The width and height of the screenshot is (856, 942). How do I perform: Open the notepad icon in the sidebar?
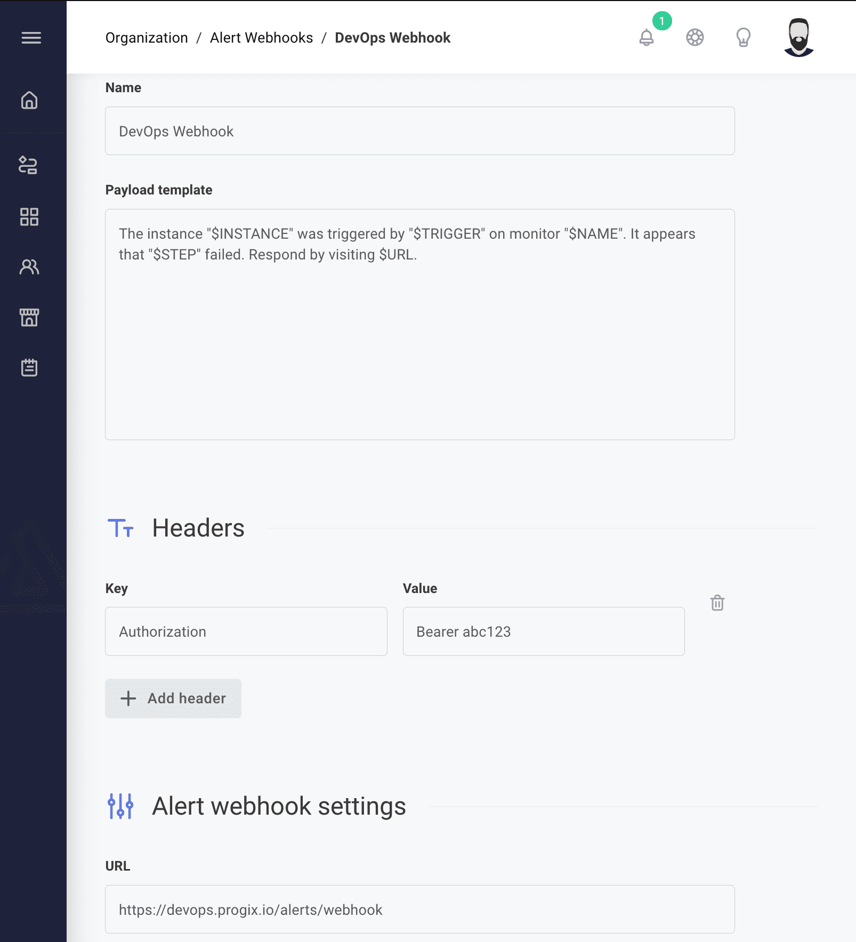click(29, 367)
